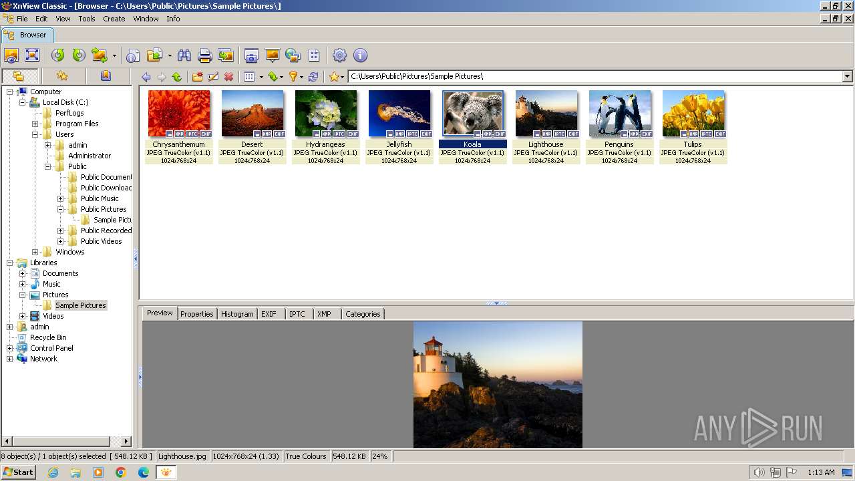
Task: Switch to the IPTC tab
Action: (x=297, y=314)
